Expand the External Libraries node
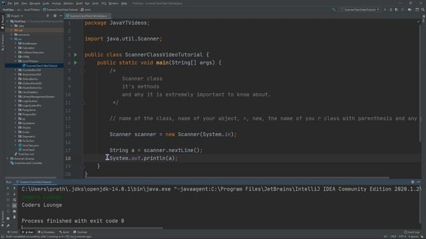426x239 pixels. pyautogui.click(x=7, y=159)
